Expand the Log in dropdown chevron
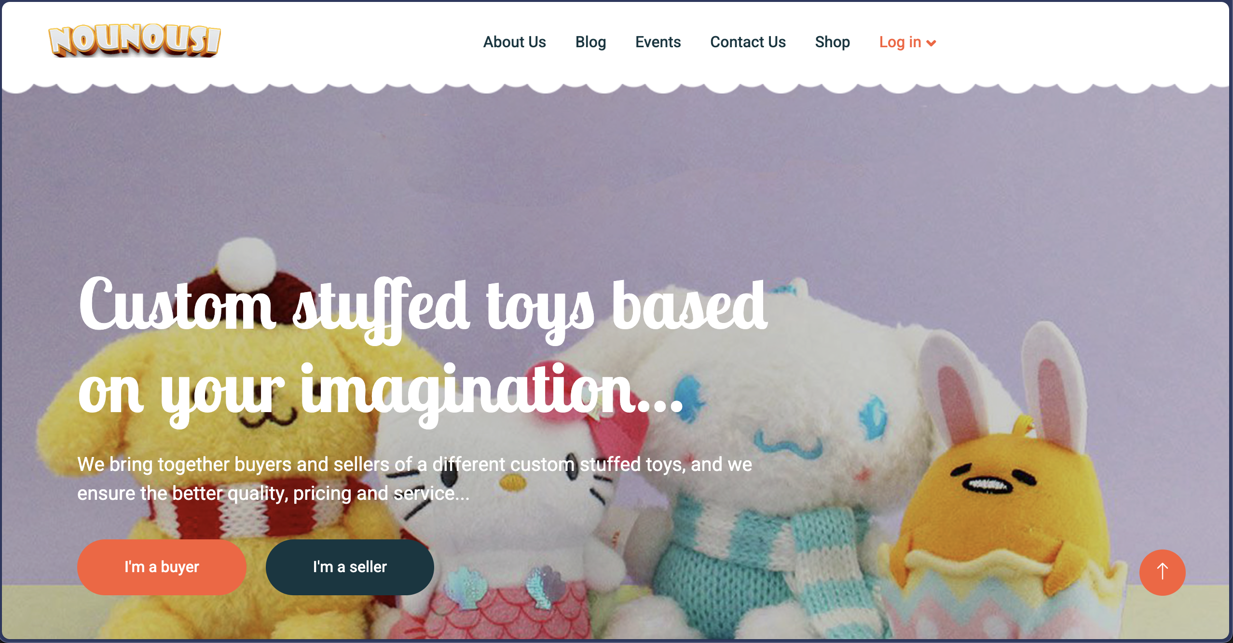 point(932,43)
